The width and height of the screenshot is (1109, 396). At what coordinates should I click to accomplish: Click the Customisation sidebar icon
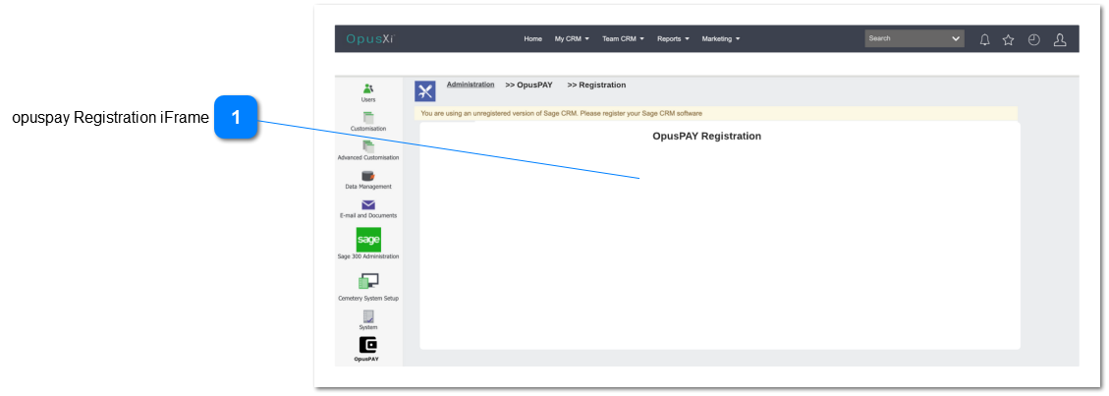point(368,118)
